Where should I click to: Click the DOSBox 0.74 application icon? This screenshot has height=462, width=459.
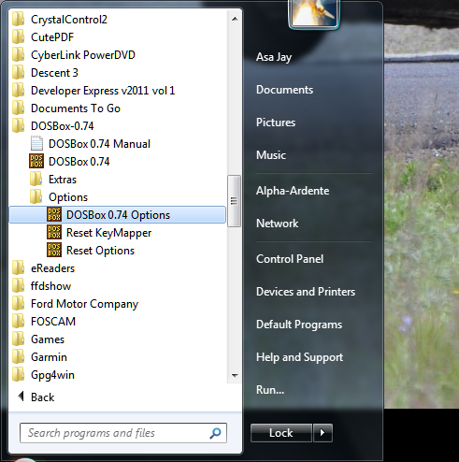(x=36, y=162)
